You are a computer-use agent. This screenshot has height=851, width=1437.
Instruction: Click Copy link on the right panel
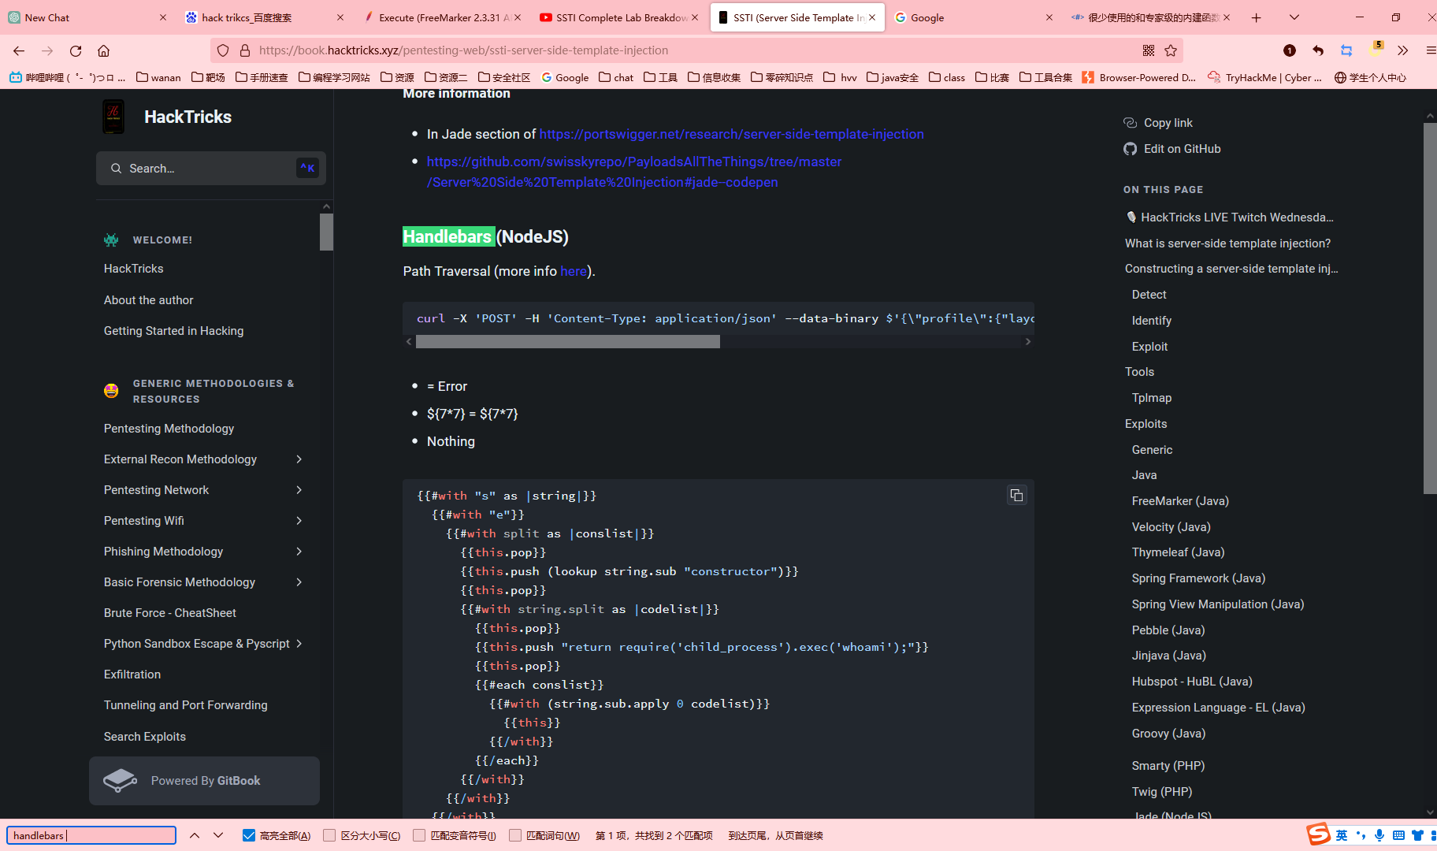tap(1158, 123)
